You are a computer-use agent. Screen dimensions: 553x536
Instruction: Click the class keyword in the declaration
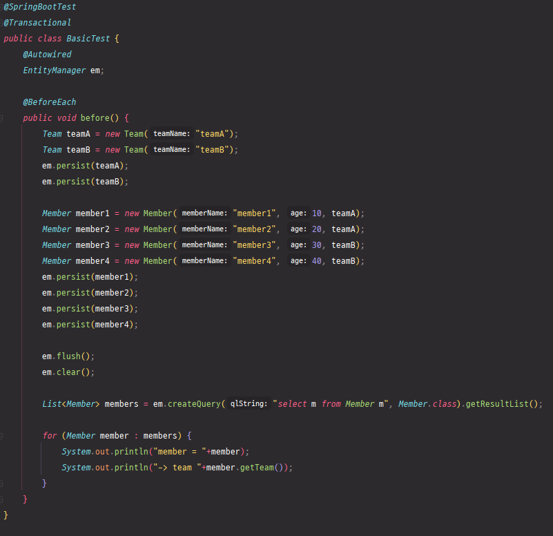[x=50, y=39]
